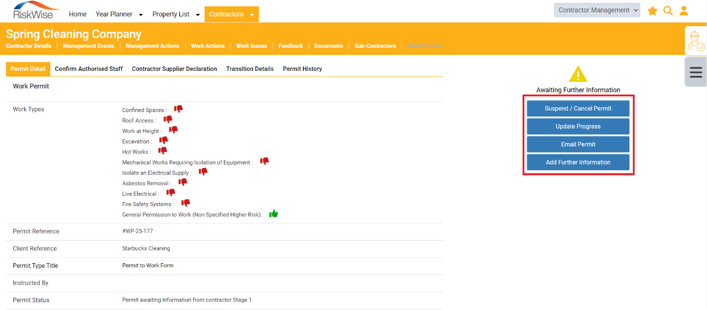Click the Permit to Work Form value
The width and height of the screenshot is (707, 310).
[x=148, y=266]
